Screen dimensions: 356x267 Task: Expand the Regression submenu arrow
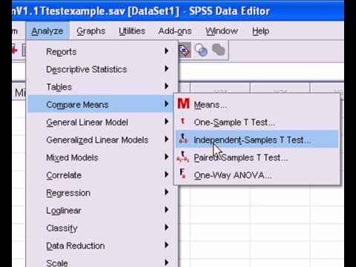coord(167,192)
